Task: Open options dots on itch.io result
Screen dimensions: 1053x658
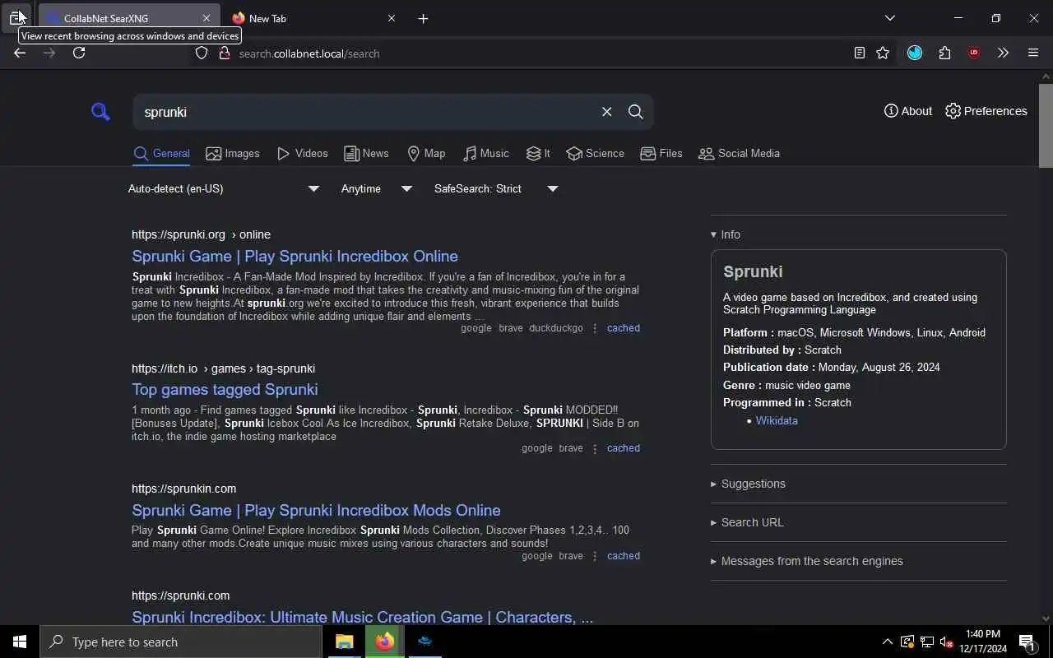Action: (595, 448)
